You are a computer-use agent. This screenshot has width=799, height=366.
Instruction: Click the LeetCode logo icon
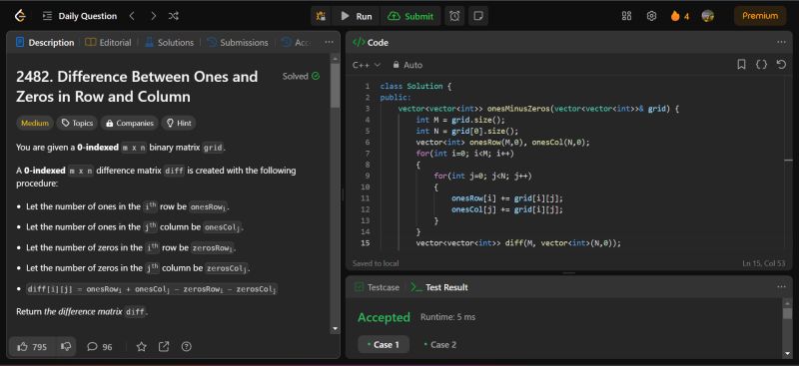(x=20, y=16)
